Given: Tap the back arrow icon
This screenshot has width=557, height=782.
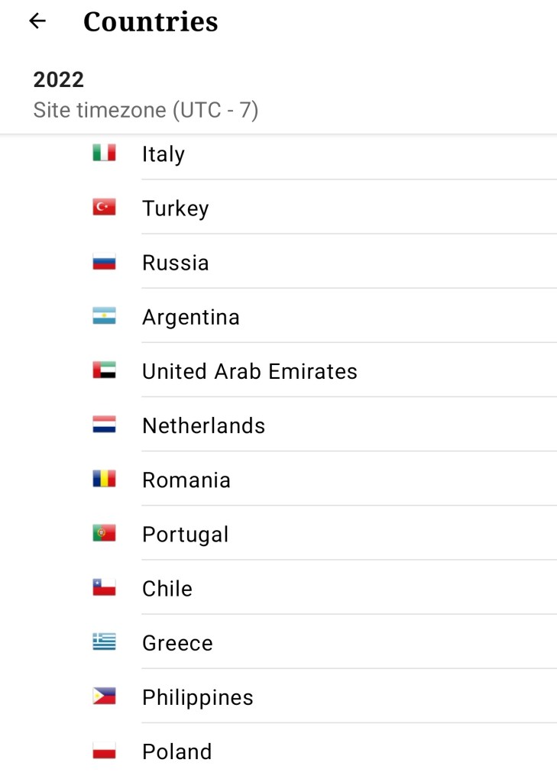Looking at the screenshot, I should coord(37,21).
